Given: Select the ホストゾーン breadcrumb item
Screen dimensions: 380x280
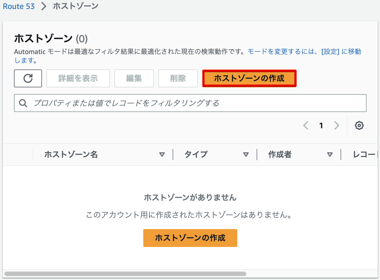Looking at the screenshot, I should point(75,6).
